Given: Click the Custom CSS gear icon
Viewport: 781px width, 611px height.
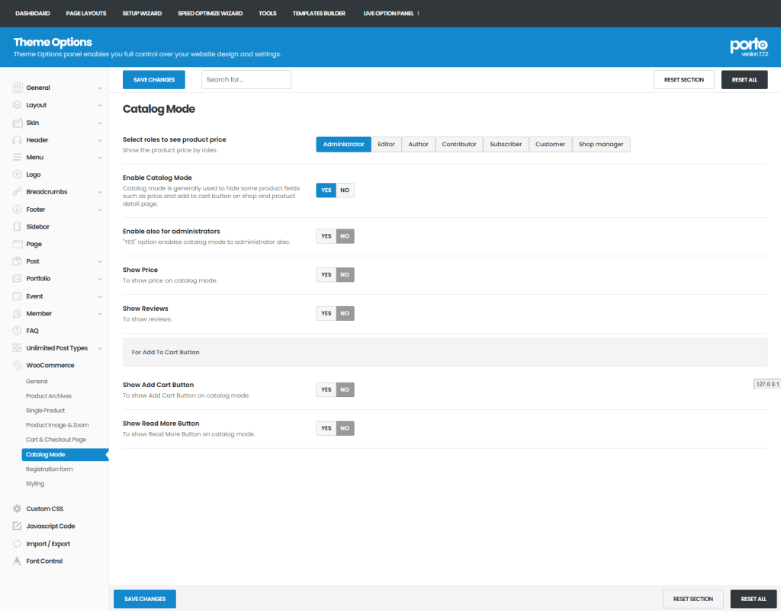Looking at the screenshot, I should tap(18, 509).
